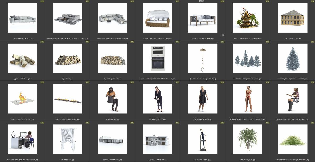Click JPG badge on the old house tile
The height and width of the screenshot is (162, 315).
[312, 1]
